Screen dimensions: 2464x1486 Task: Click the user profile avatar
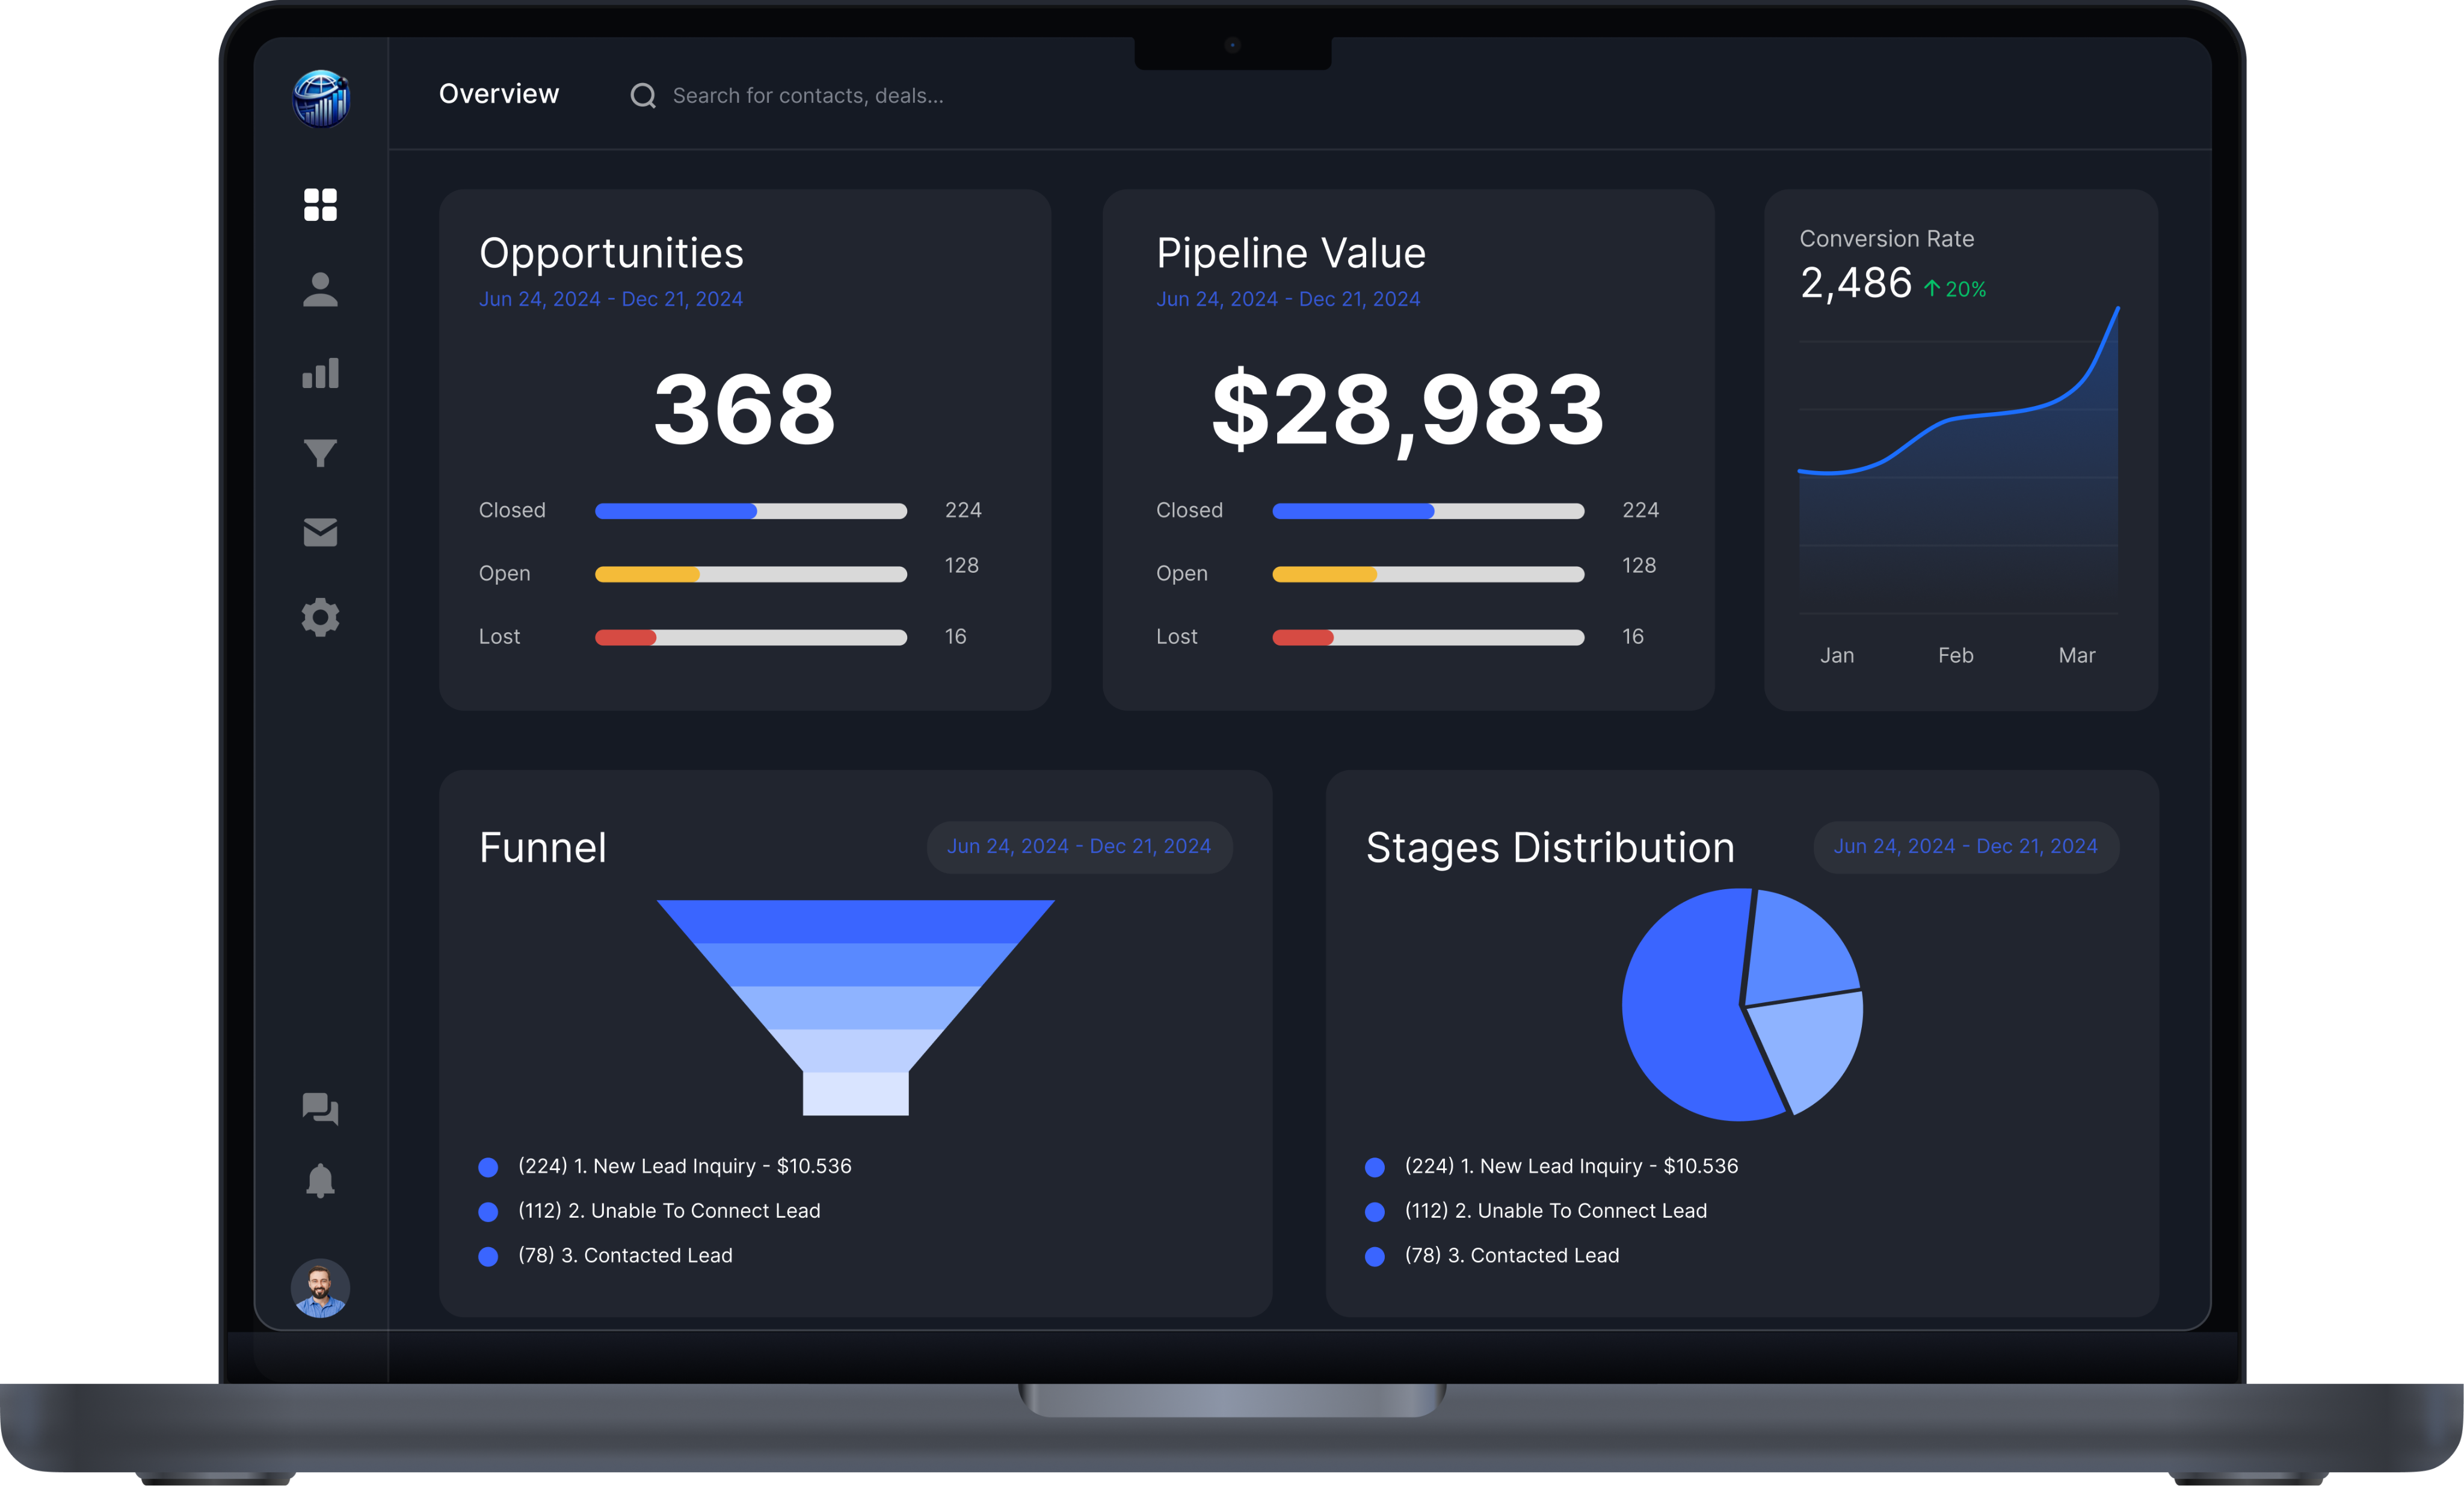point(320,1288)
